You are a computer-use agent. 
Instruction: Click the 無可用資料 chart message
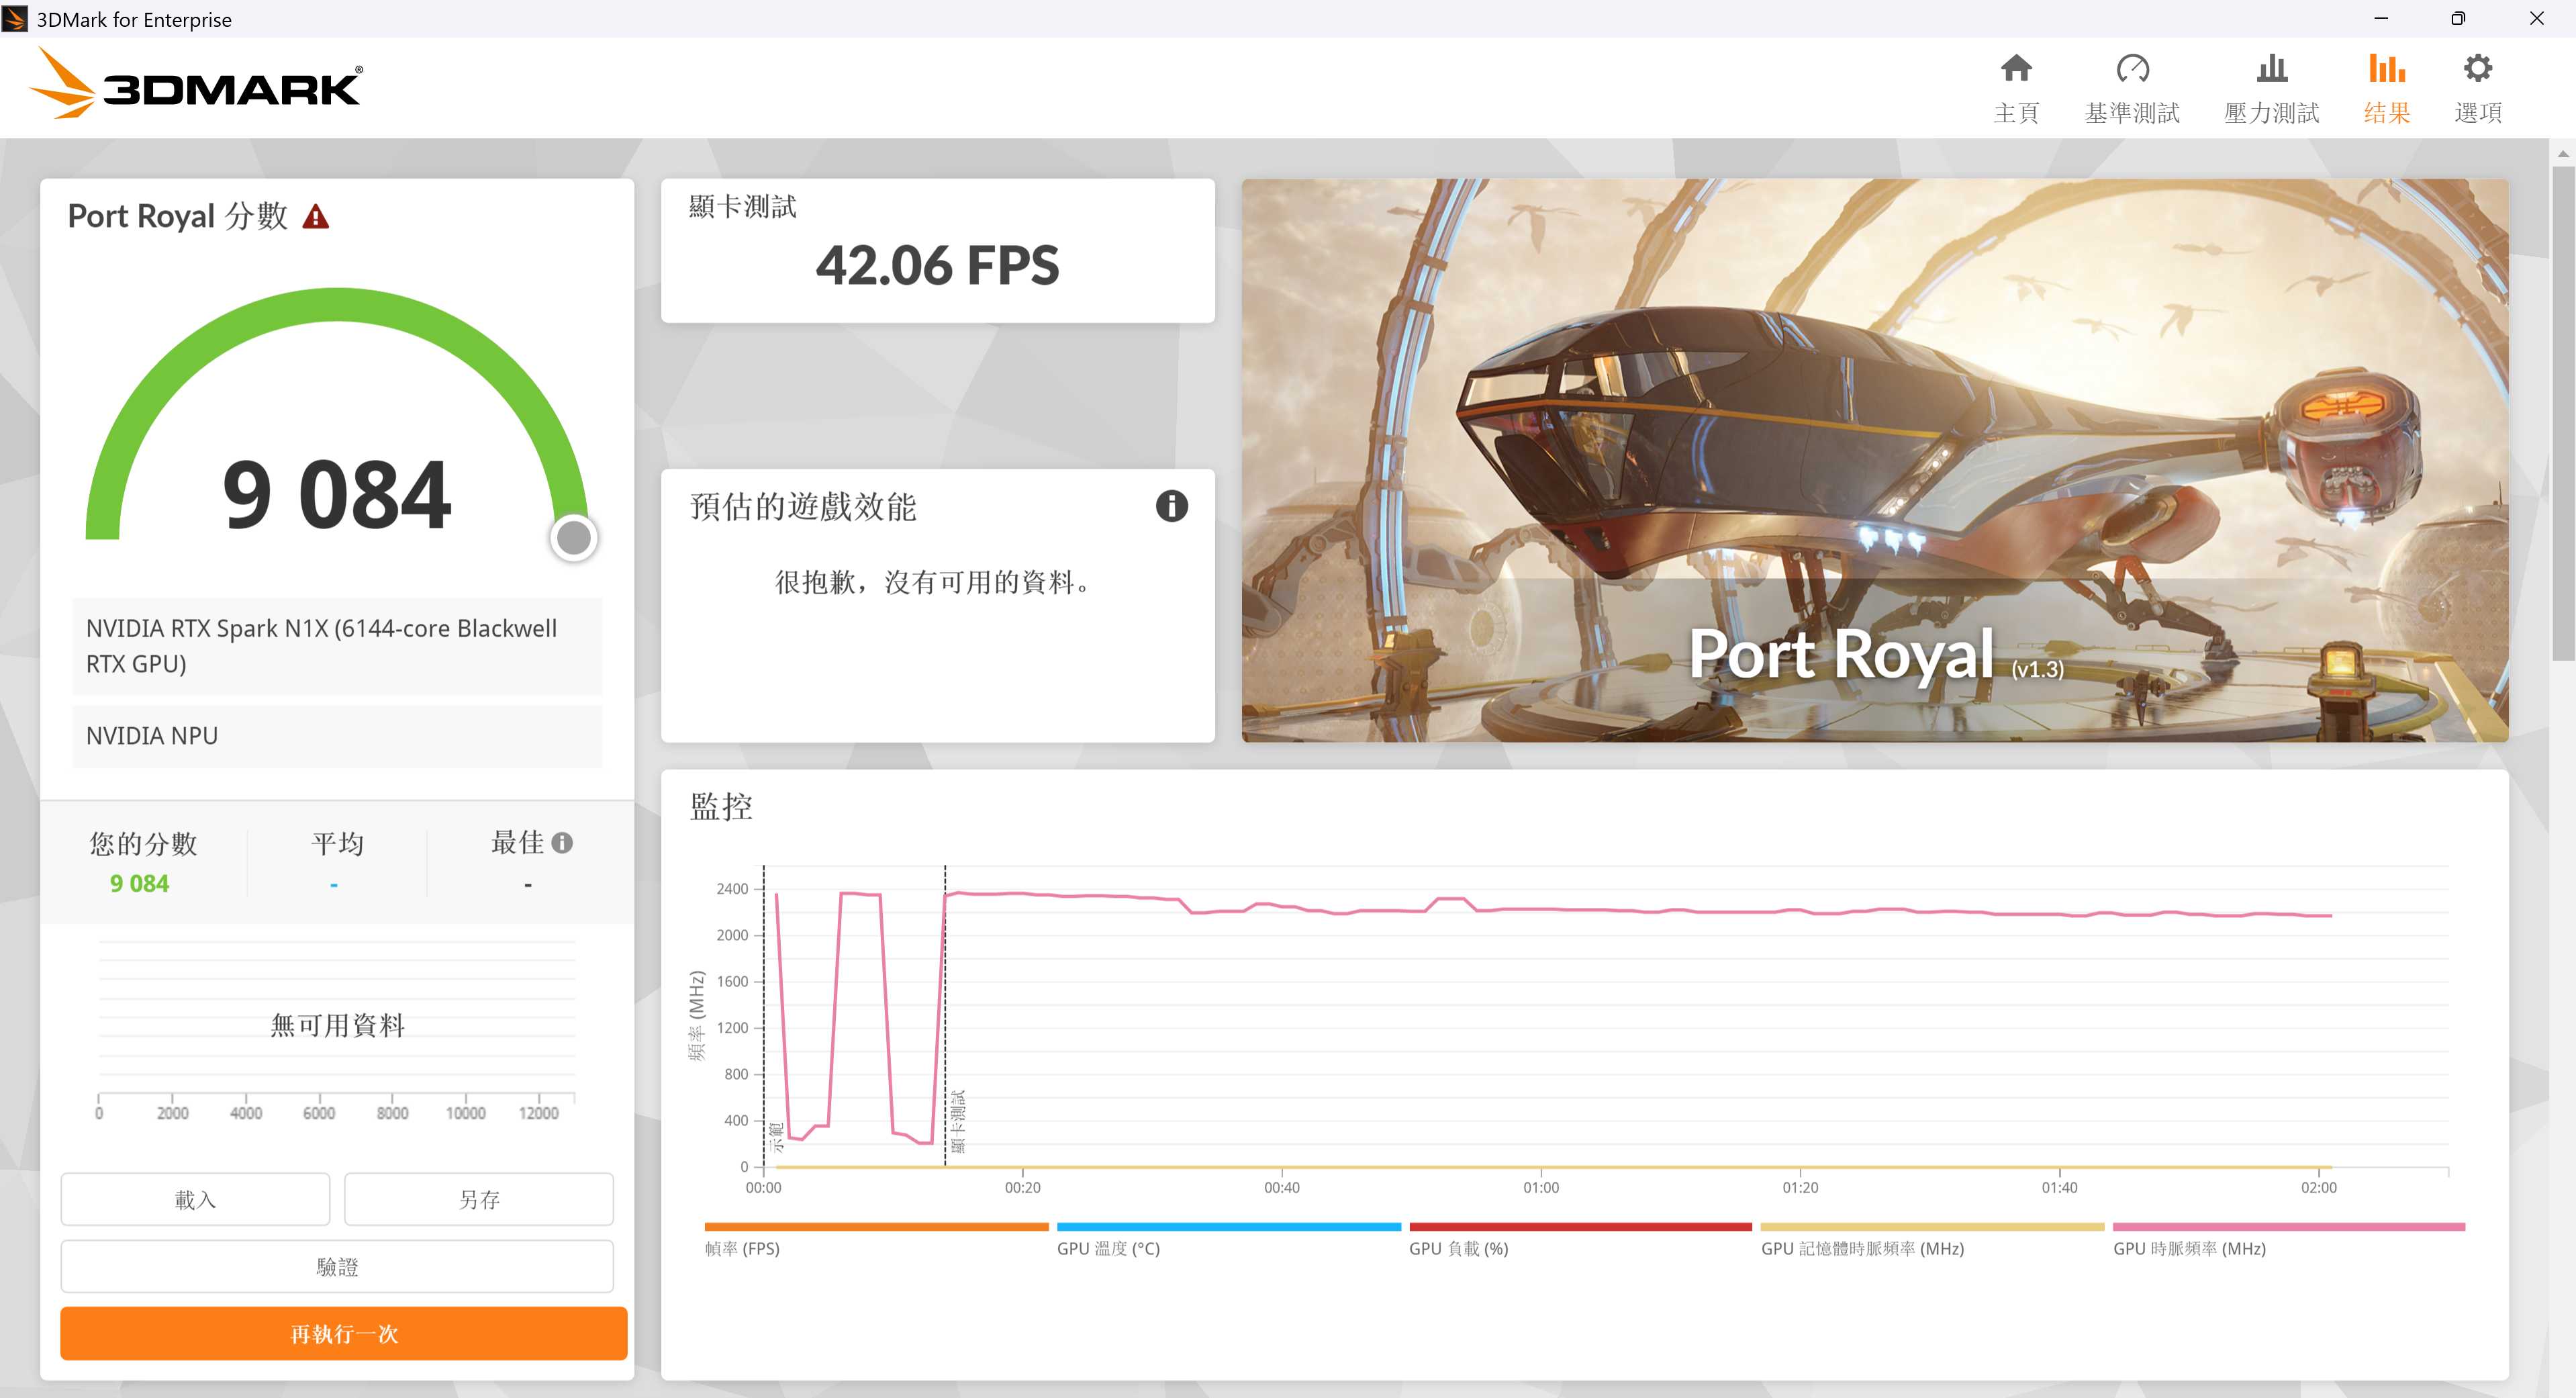(x=337, y=1025)
